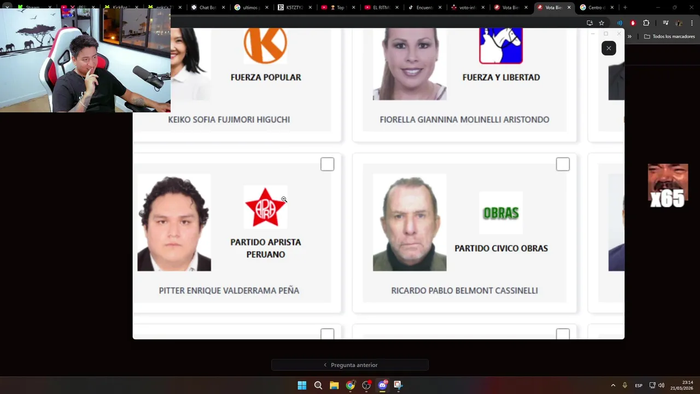Check the box for Ricardo Pablo Belmont Cassinelli
The width and height of the screenshot is (700, 394).
pos(563,164)
